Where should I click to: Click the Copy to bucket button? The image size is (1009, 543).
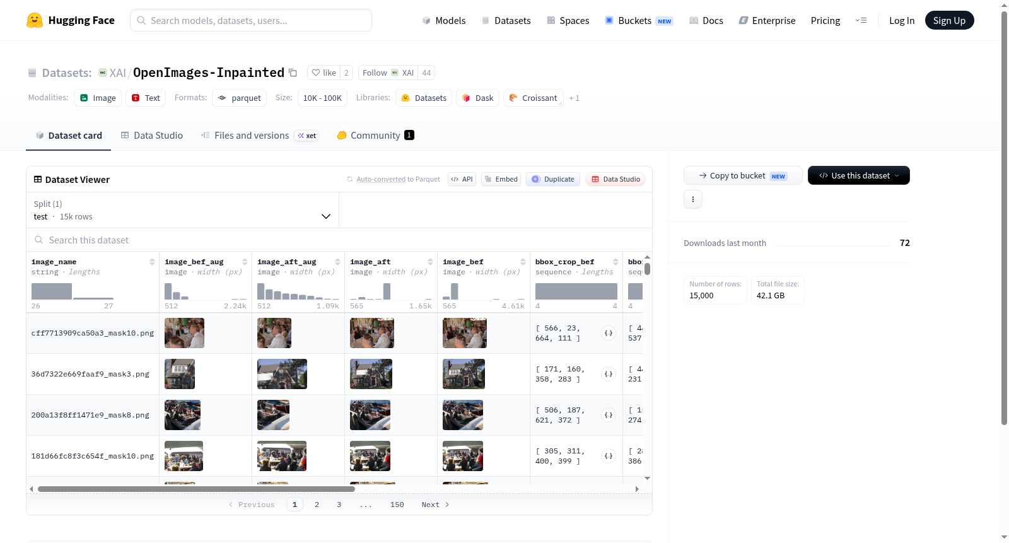click(743, 175)
